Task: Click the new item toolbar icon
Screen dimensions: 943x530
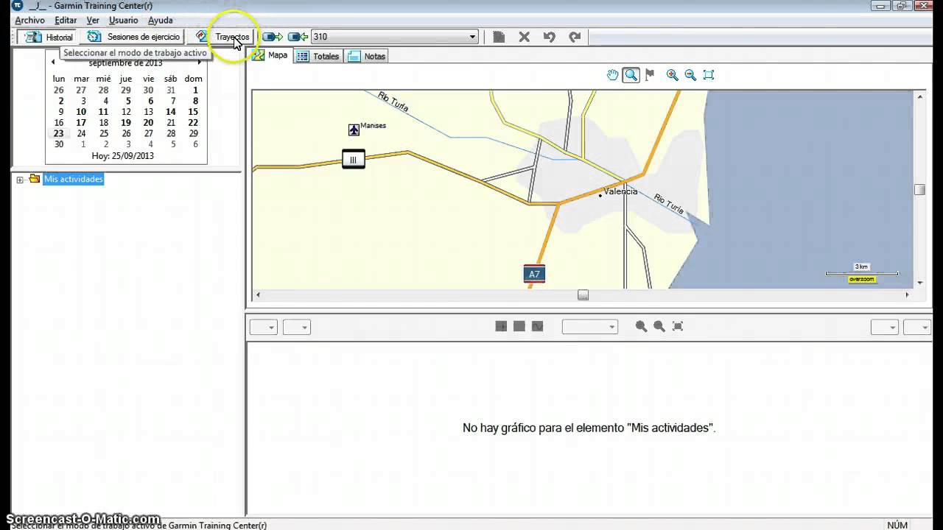Action: pos(499,37)
